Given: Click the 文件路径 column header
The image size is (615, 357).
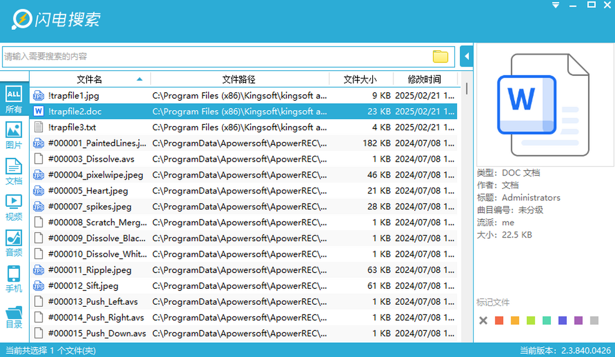Looking at the screenshot, I should (x=239, y=79).
